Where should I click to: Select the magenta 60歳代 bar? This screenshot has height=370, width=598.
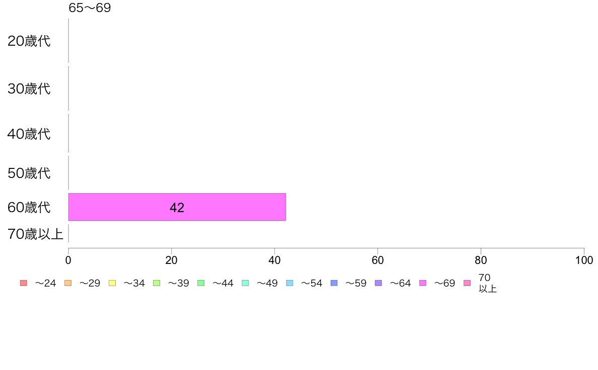pos(177,207)
